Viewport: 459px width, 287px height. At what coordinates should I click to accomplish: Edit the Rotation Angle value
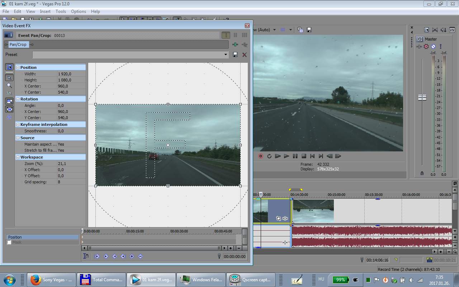(71, 105)
